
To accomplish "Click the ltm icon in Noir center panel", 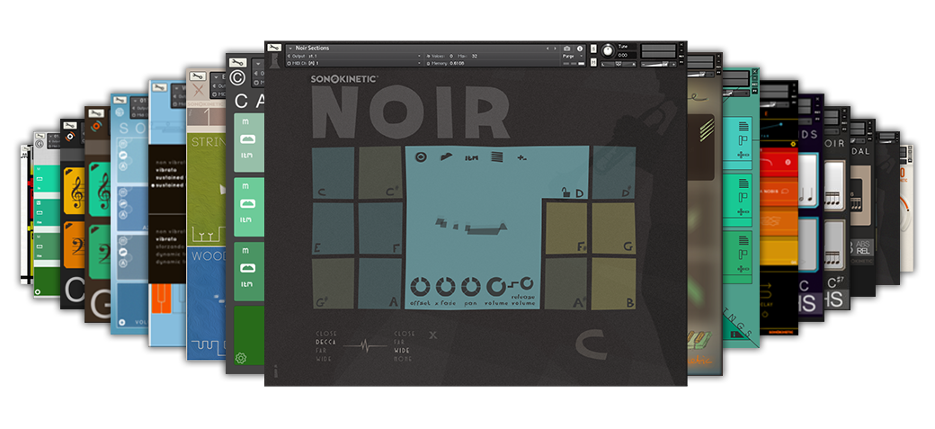I will pos(471,158).
